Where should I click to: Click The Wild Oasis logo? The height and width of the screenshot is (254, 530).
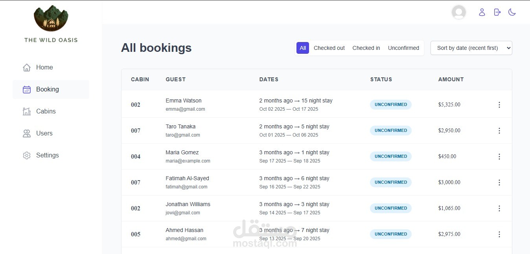tap(51, 19)
